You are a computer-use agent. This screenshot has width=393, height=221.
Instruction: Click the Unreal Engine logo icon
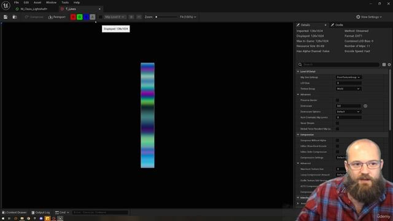point(6,6)
